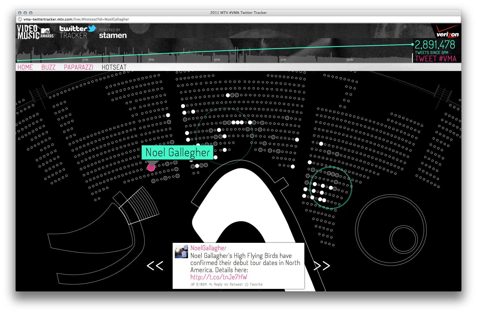Viewport: 477px width, 313px height.
Task: Open the HOME tab
Action: point(25,67)
